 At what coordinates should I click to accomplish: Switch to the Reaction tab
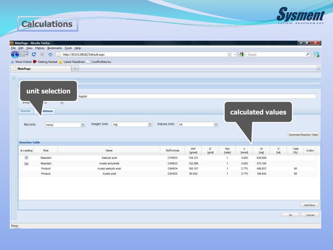pyautogui.click(x=26, y=111)
